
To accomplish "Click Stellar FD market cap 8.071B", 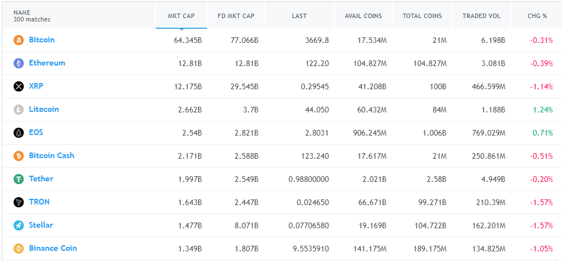I will click(247, 225).
